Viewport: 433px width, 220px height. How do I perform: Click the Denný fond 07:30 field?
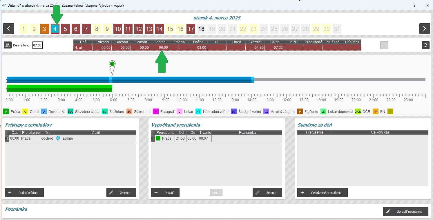point(37,45)
